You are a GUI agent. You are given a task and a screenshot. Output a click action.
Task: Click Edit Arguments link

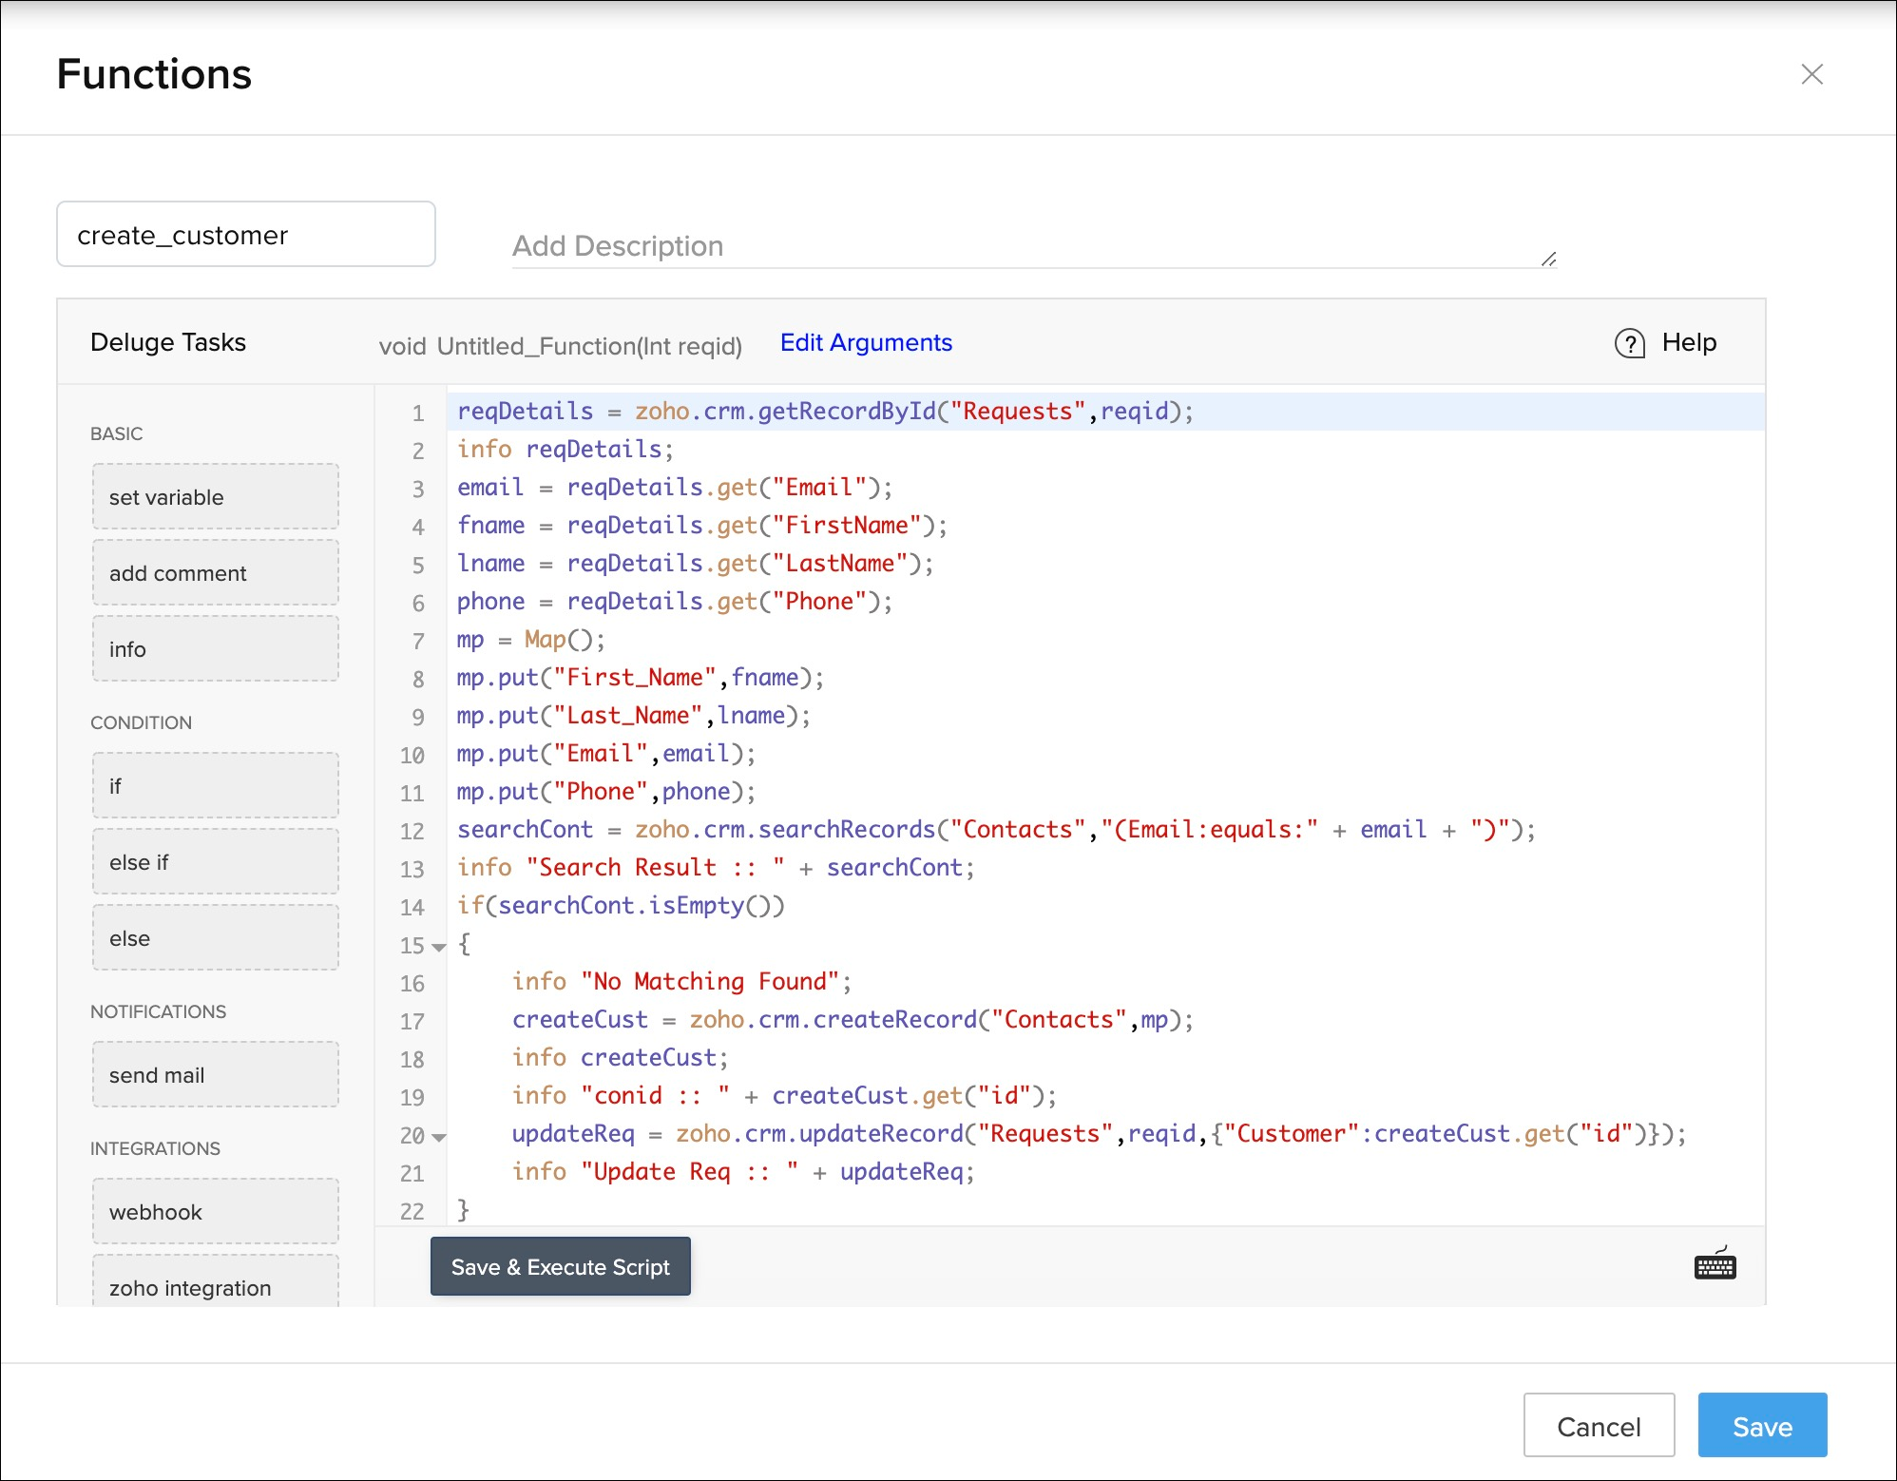coord(866,342)
